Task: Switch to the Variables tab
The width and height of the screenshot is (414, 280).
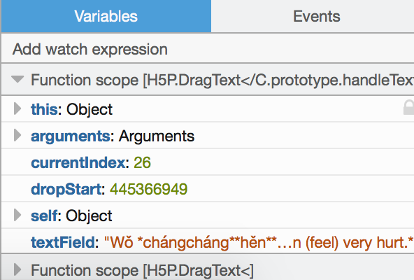Action: (x=106, y=16)
